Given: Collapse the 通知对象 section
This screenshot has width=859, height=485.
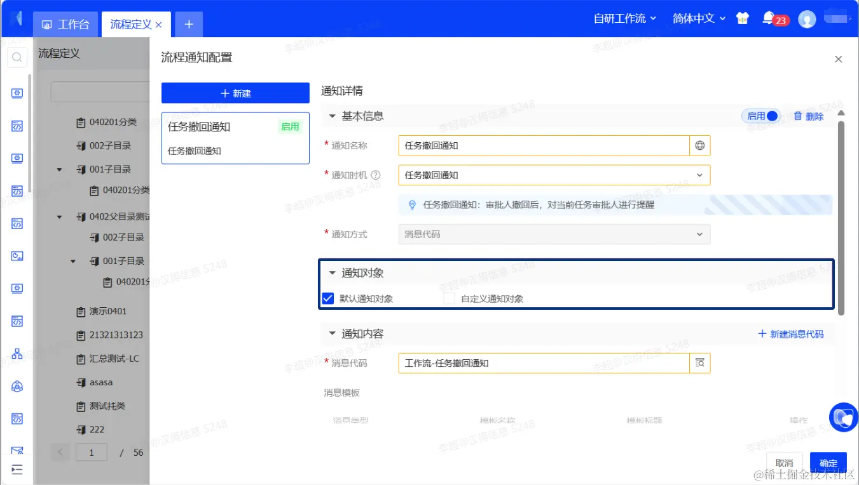Looking at the screenshot, I should [332, 273].
